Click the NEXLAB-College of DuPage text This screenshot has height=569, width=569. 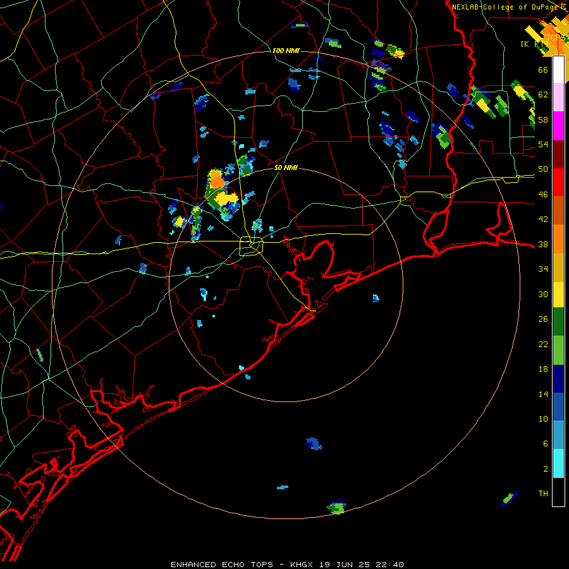point(506,7)
